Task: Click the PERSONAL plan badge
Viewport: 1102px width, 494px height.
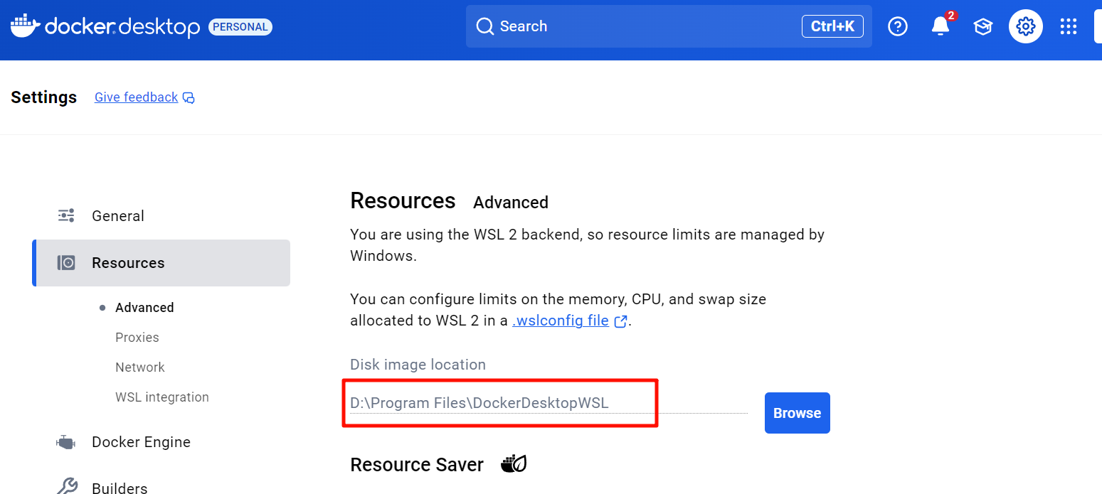Action: pos(240,27)
